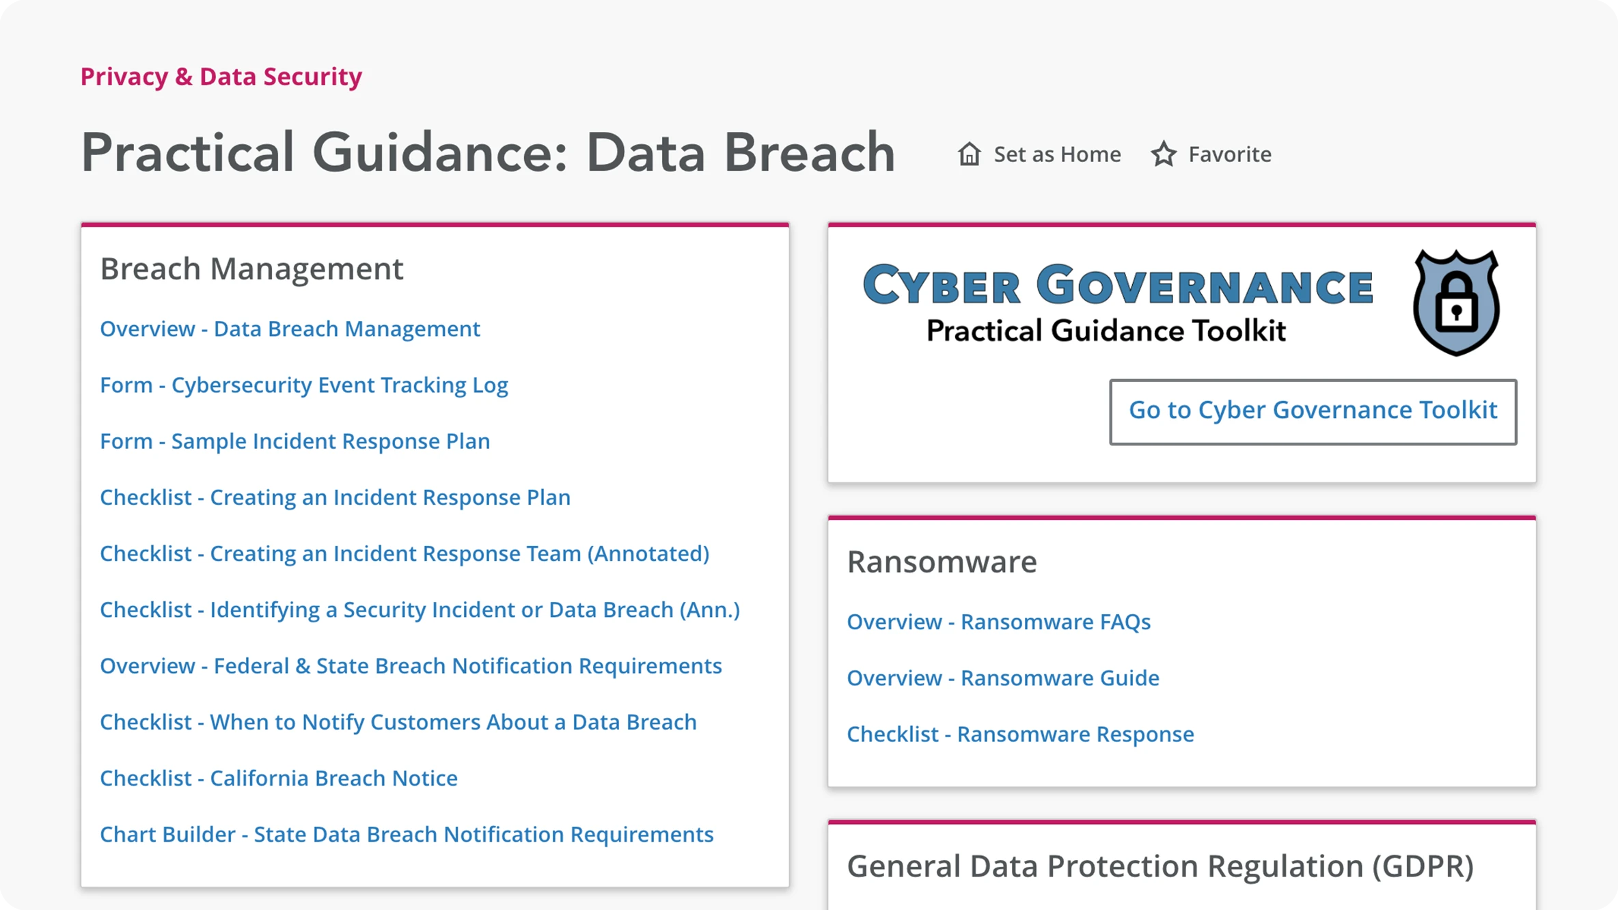Open Overview - Ransomware FAQs link
Image resolution: width=1618 pixels, height=910 pixels.
[998, 622]
